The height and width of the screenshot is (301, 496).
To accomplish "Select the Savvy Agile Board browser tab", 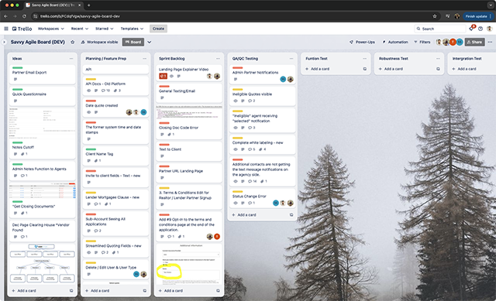I will pos(53,5).
